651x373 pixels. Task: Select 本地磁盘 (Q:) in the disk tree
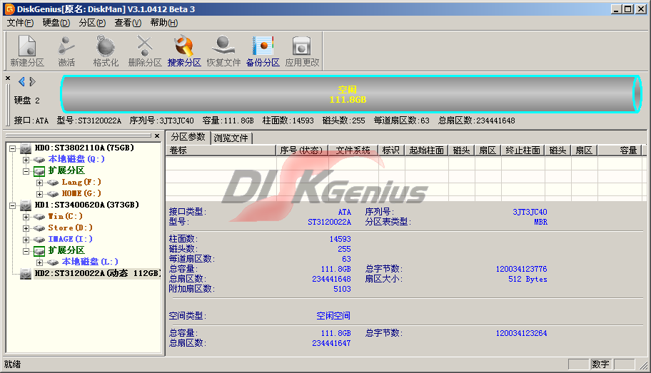point(76,159)
